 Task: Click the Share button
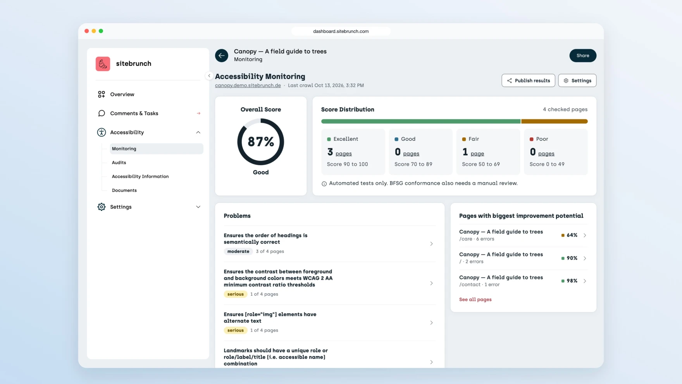(x=582, y=55)
